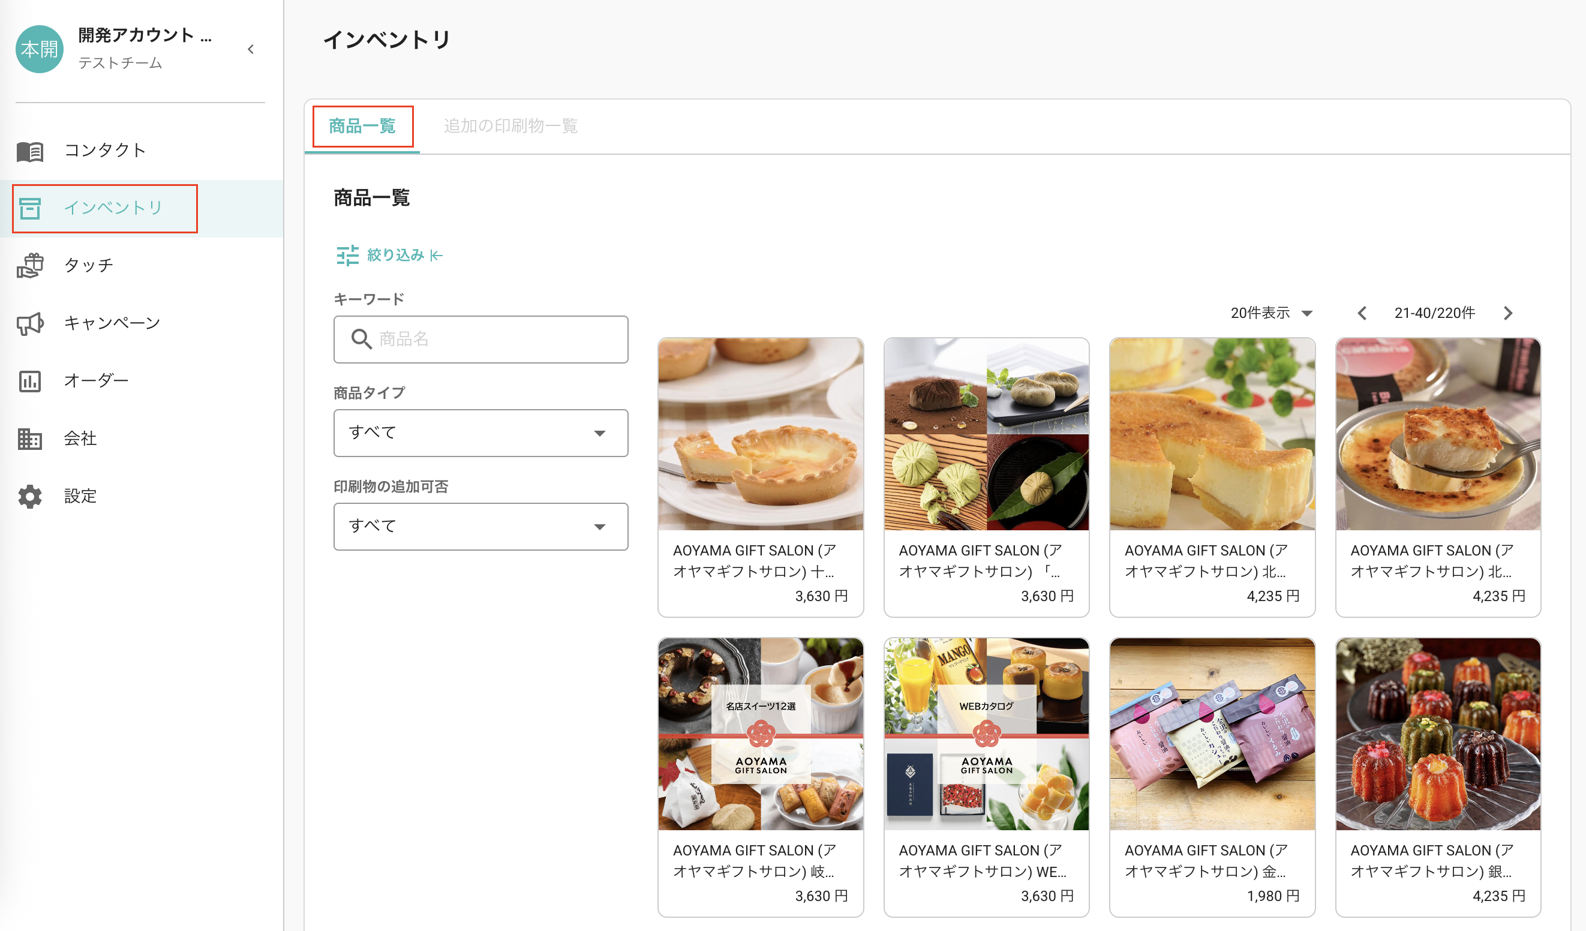Click the product name ending in 「...
The height and width of the screenshot is (931, 1586).
click(x=980, y=561)
